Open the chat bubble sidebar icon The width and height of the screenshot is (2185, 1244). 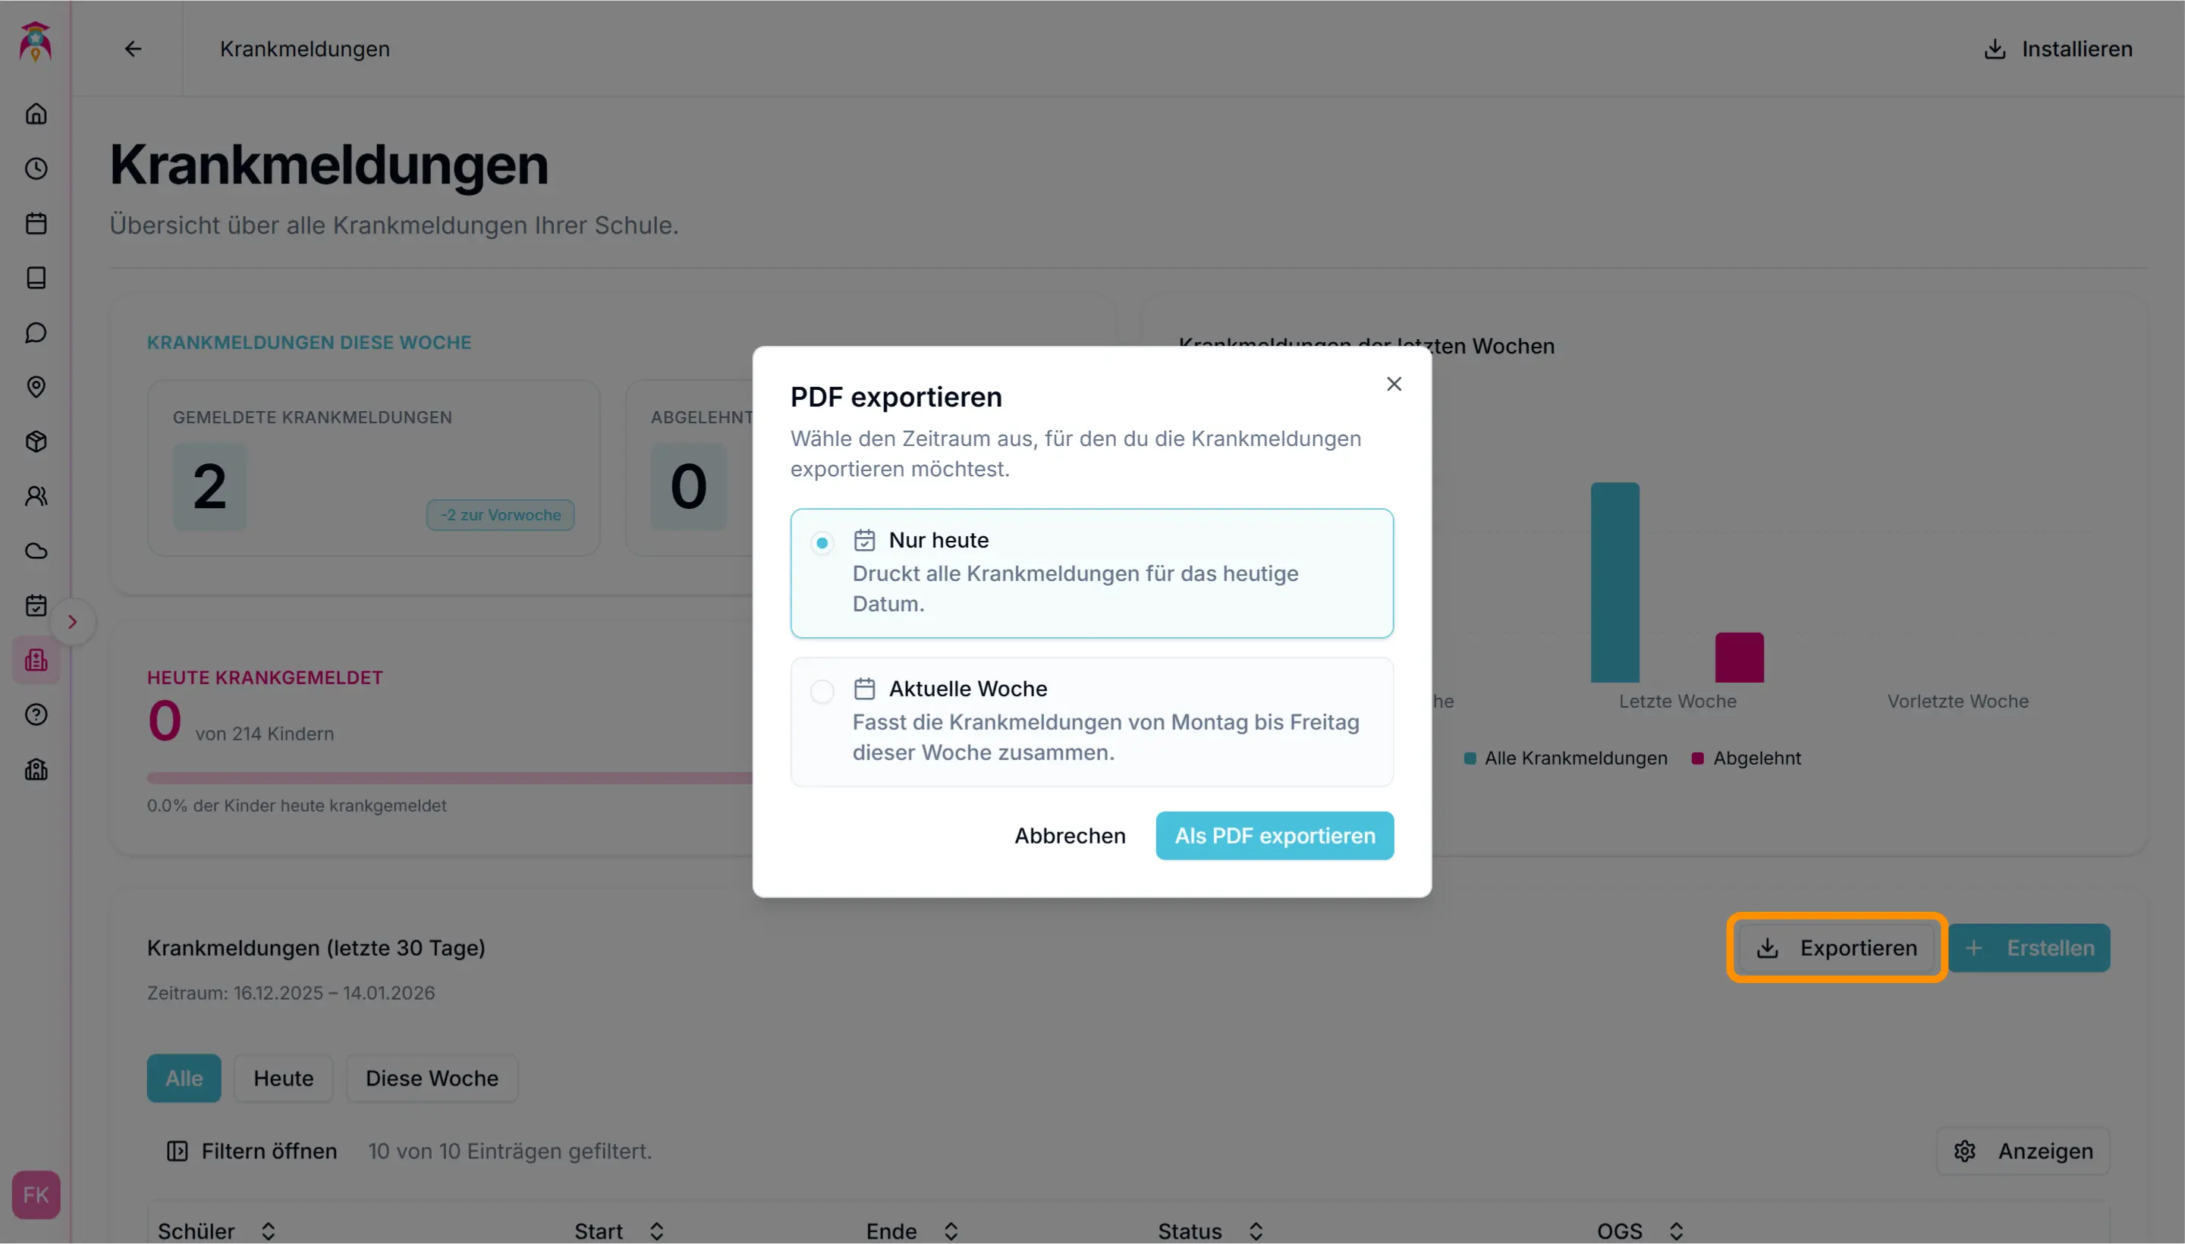(x=36, y=332)
